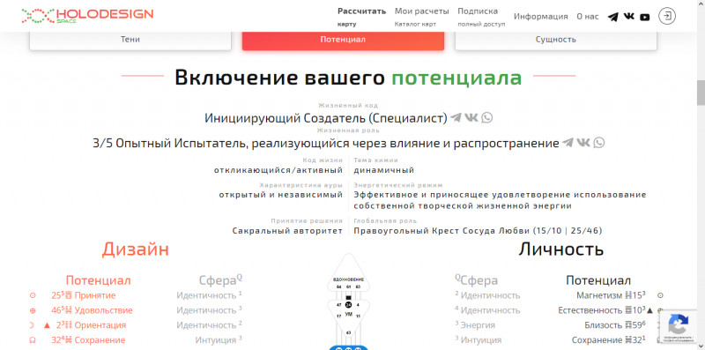Viewport: 705px width, 350px height.
Task: Click the login arrow icon in the header
Action: [667, 16]
